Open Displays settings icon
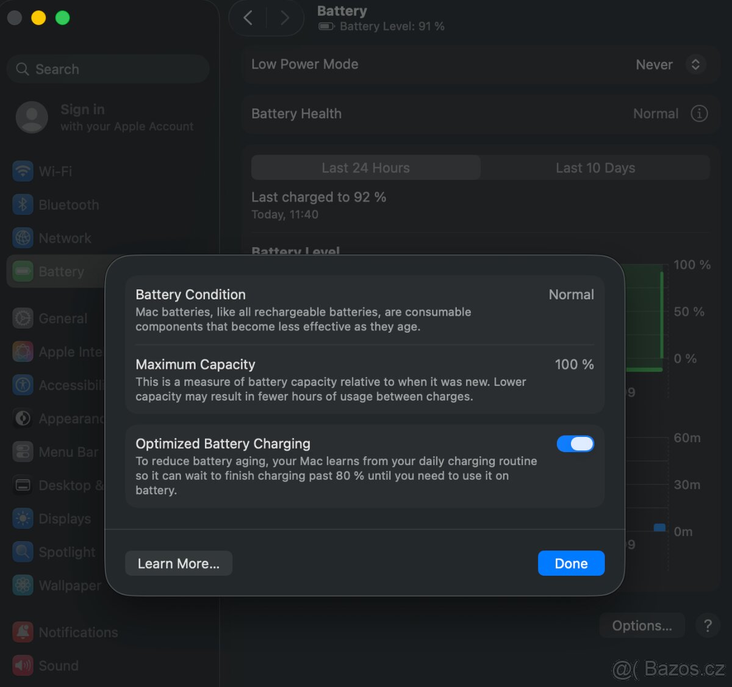 (x=23, y=519)
